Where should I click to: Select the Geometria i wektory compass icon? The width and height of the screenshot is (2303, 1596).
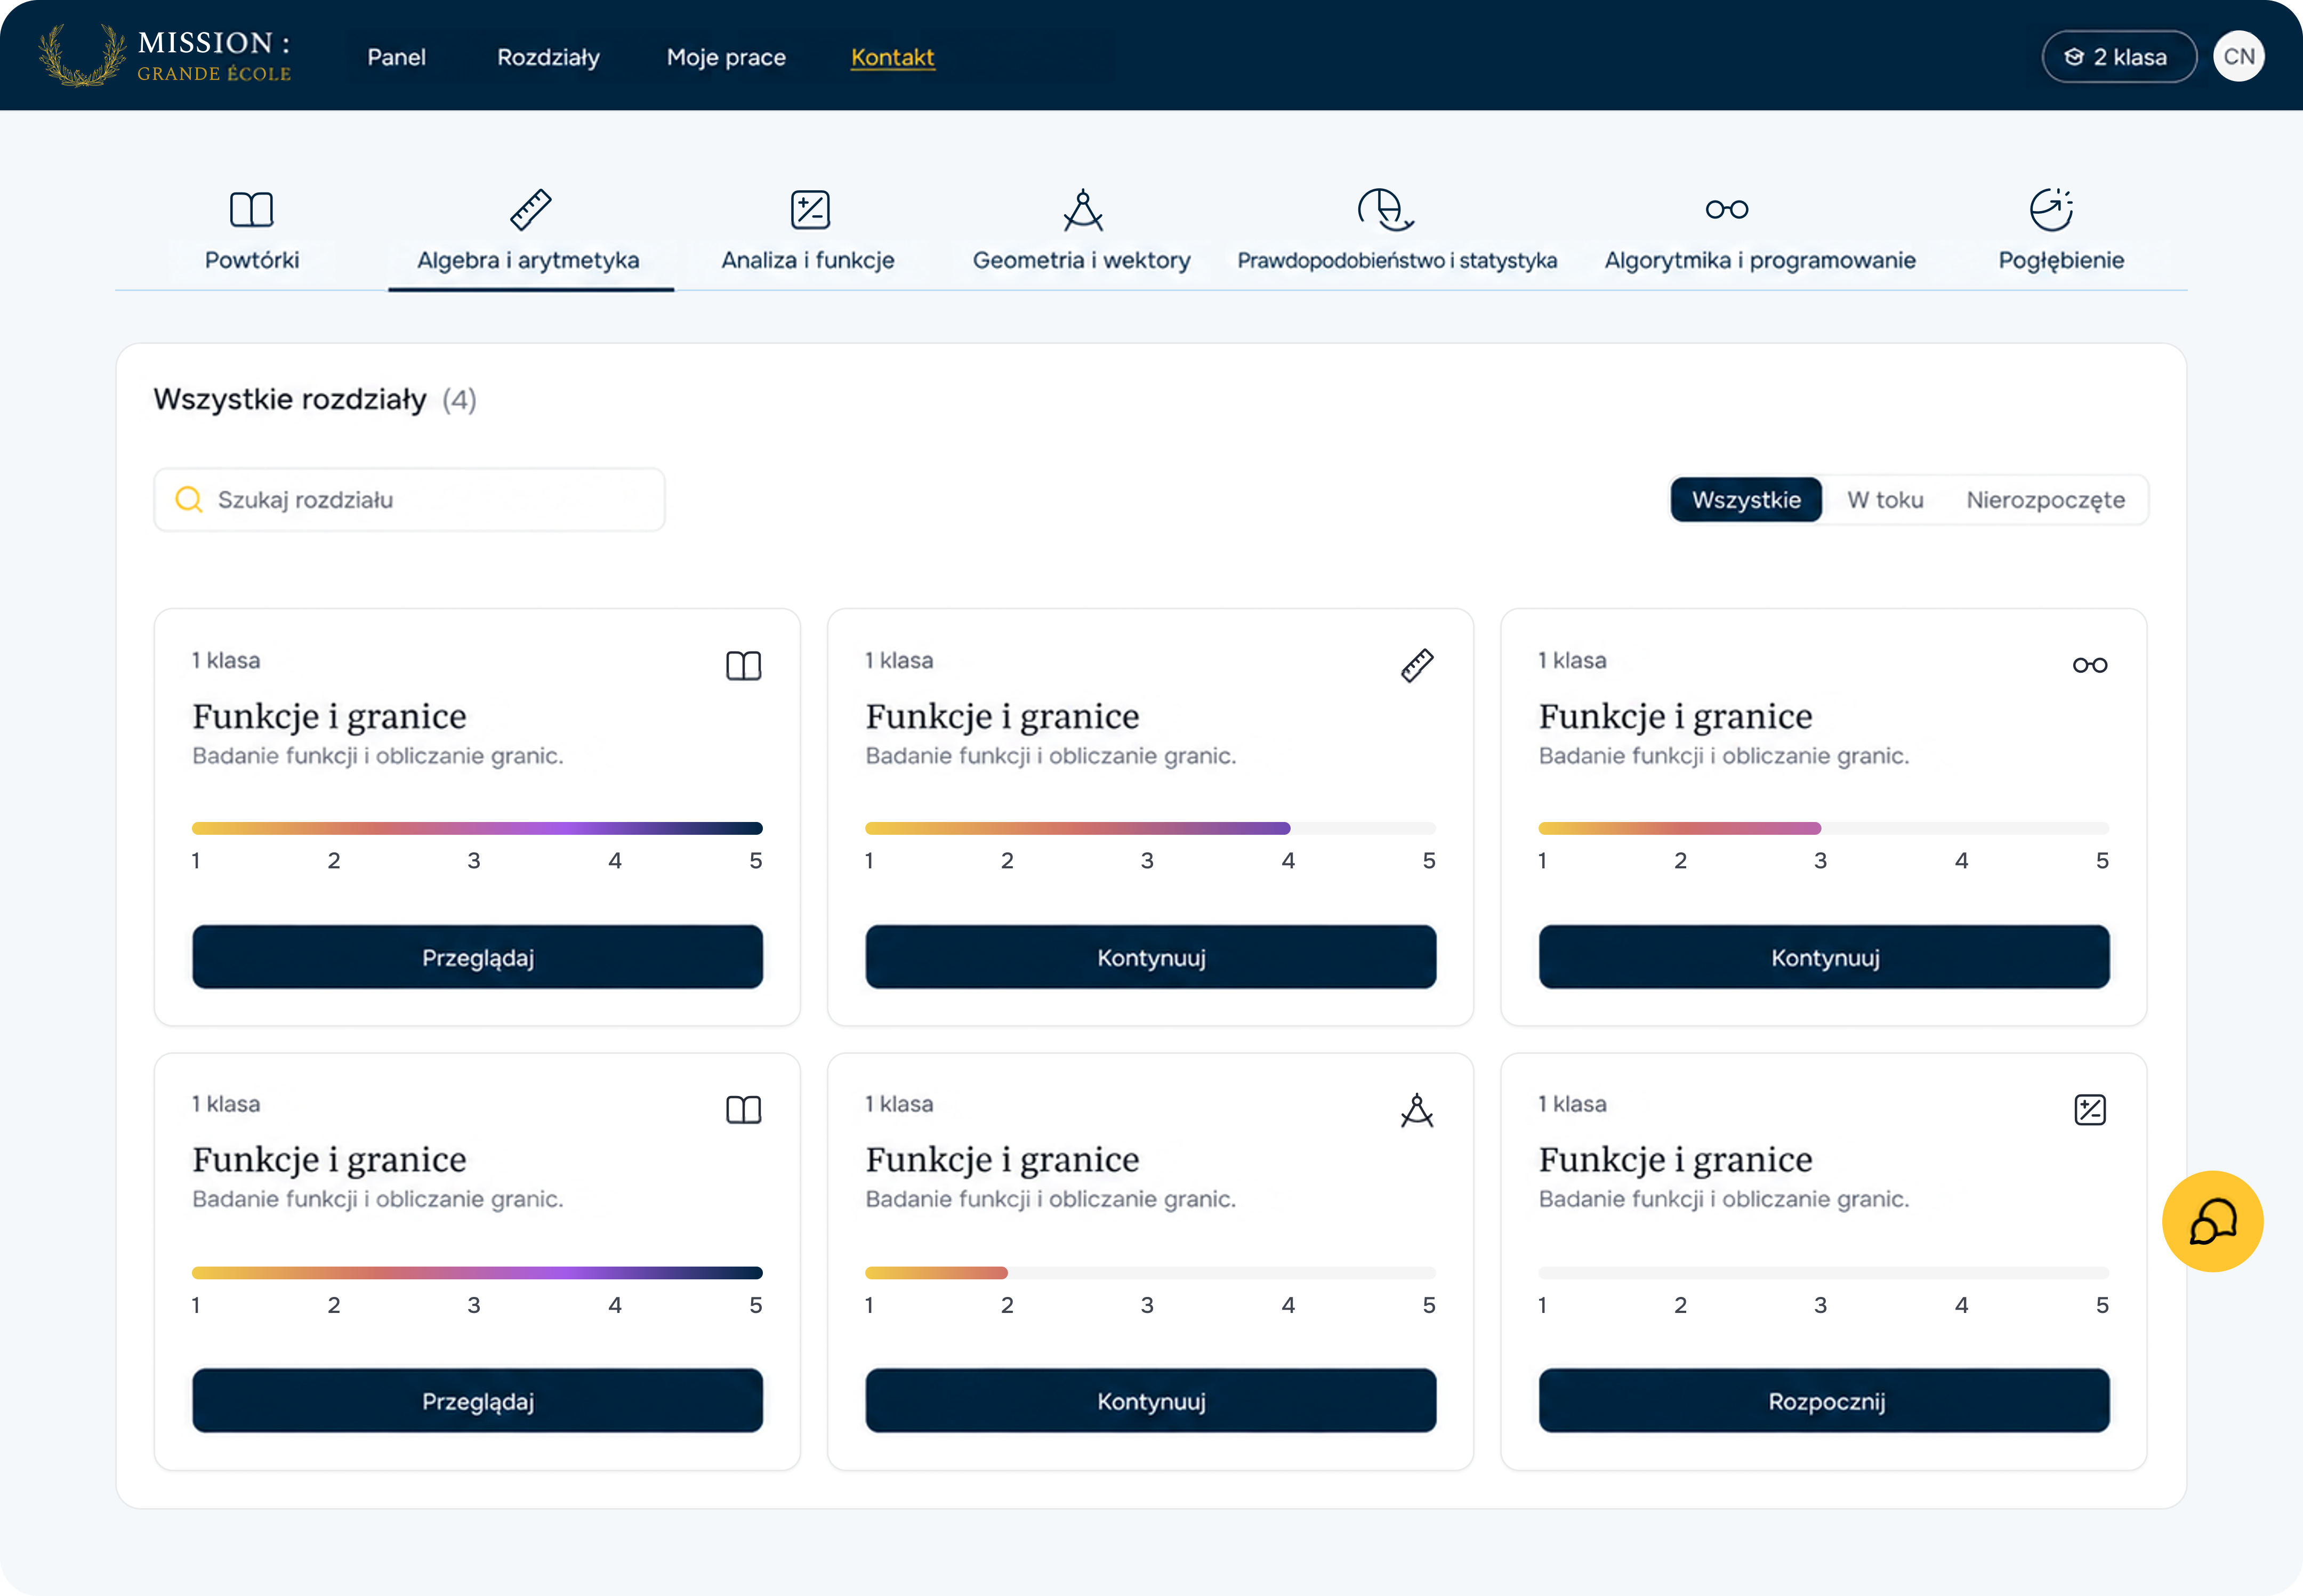click(1082, 210)
